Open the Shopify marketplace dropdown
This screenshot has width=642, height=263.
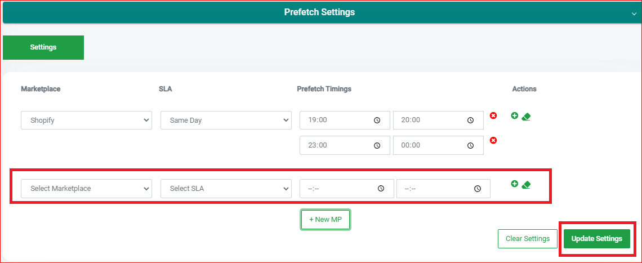pyautogui.click(x=86, y=121)
